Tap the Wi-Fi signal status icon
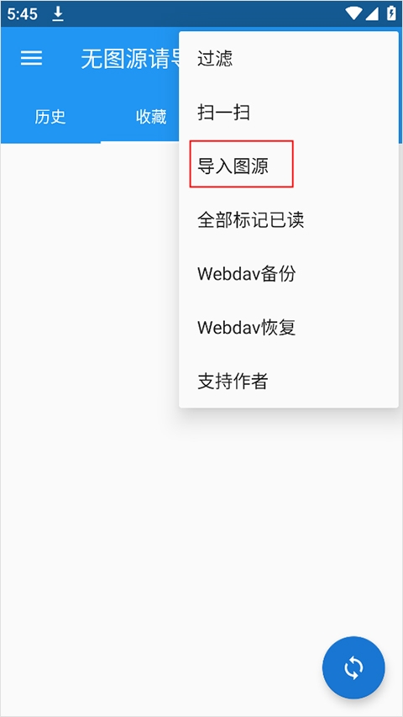The width and height of the screenshot is (403, 717). [x=353, y=13]
